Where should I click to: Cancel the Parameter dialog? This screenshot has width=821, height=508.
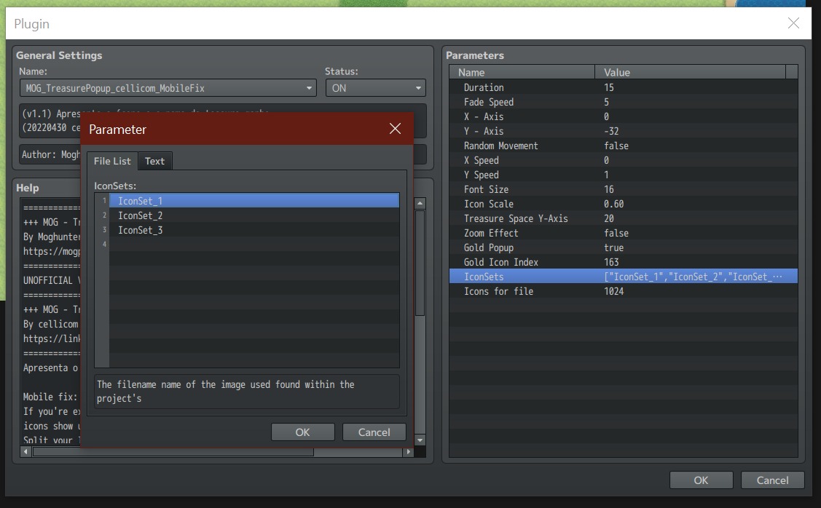click(374, 432)
